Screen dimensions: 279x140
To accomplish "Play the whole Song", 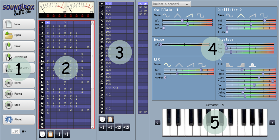I will pyautogui.click(x=19, y=83).
